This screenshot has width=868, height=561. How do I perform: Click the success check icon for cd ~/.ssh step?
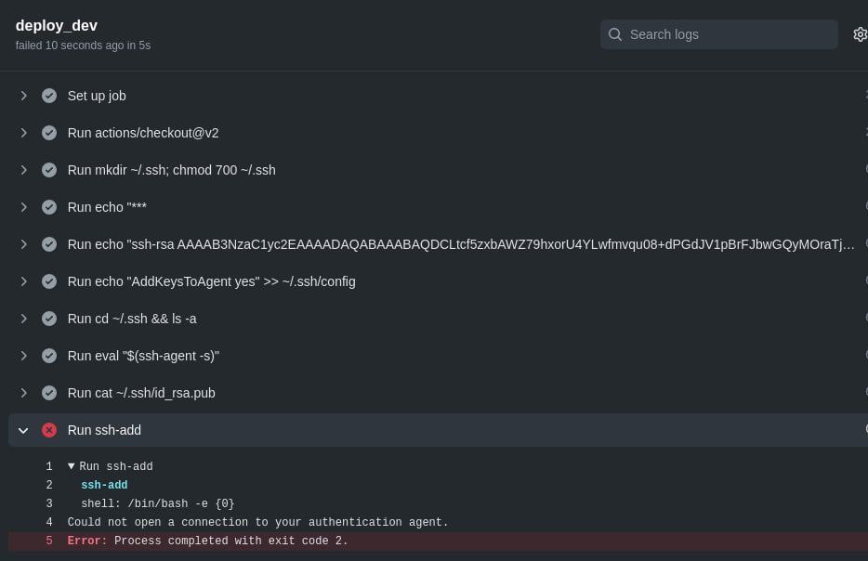pos(49,319)
